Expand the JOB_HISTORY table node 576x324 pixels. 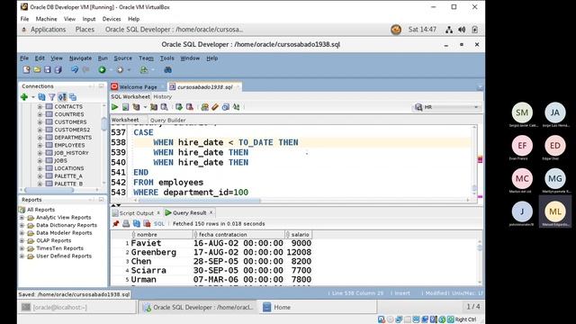pos(40,153)
